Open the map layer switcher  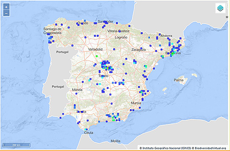pos(220,9)
